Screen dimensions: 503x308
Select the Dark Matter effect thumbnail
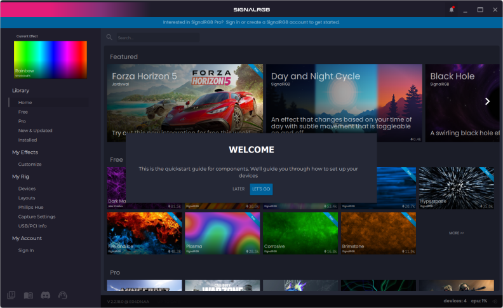click(116, 188)
